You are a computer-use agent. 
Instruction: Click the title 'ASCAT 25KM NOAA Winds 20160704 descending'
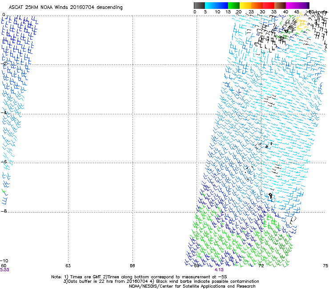point(65,7)
